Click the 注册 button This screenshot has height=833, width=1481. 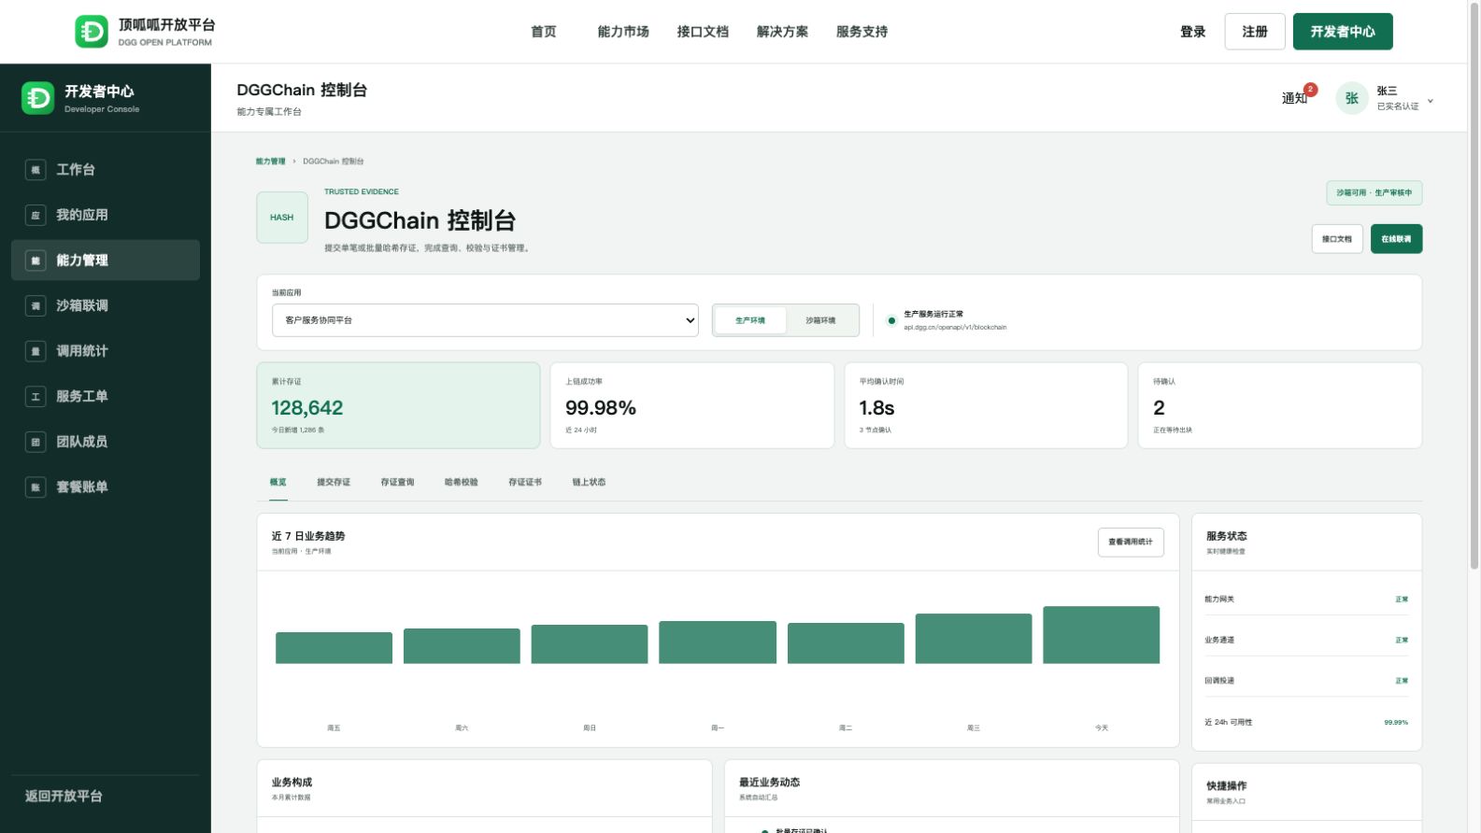click(1255, 32)
